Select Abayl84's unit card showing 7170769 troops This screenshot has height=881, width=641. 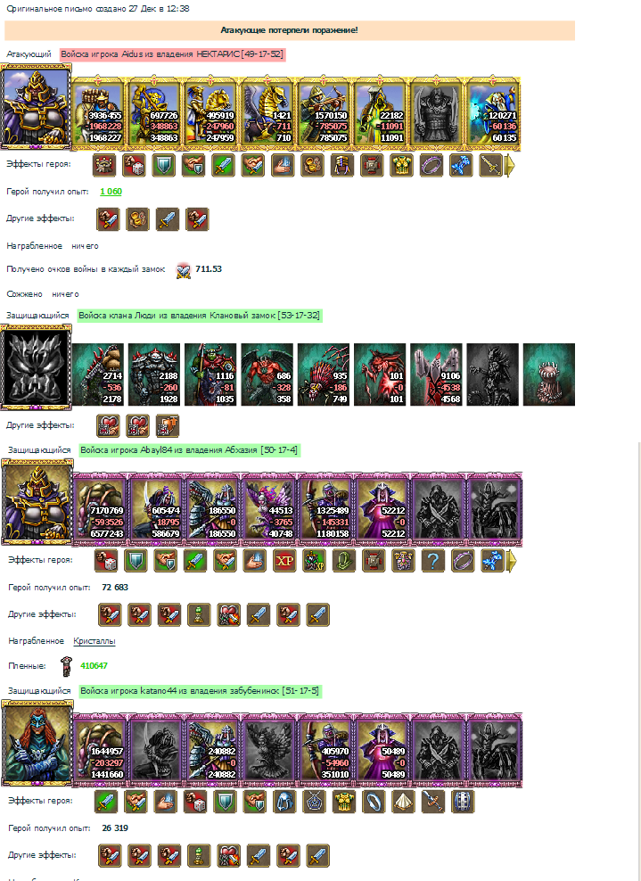tap(100, 509)
